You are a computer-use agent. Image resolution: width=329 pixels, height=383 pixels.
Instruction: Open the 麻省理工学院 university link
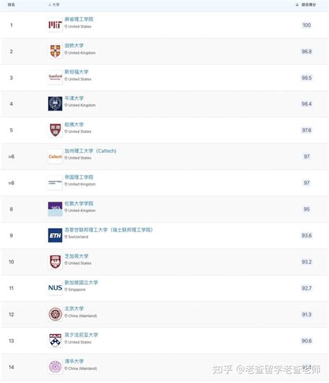(78, 19)
